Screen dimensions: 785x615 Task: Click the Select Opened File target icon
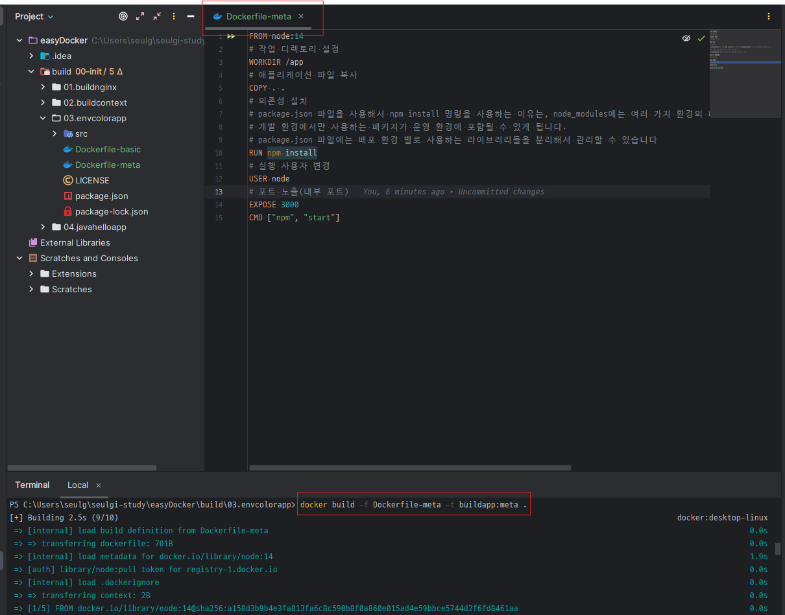pos(123,16)
